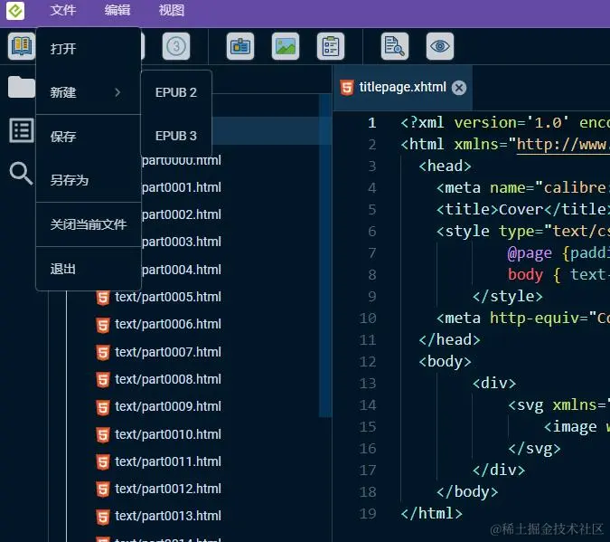
Task: Click the <body> tag on line 12
Action: 445,362
